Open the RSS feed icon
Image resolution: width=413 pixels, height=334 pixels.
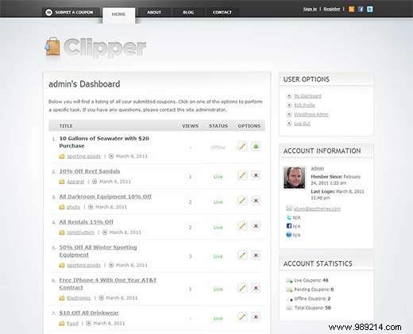(351, 10)
